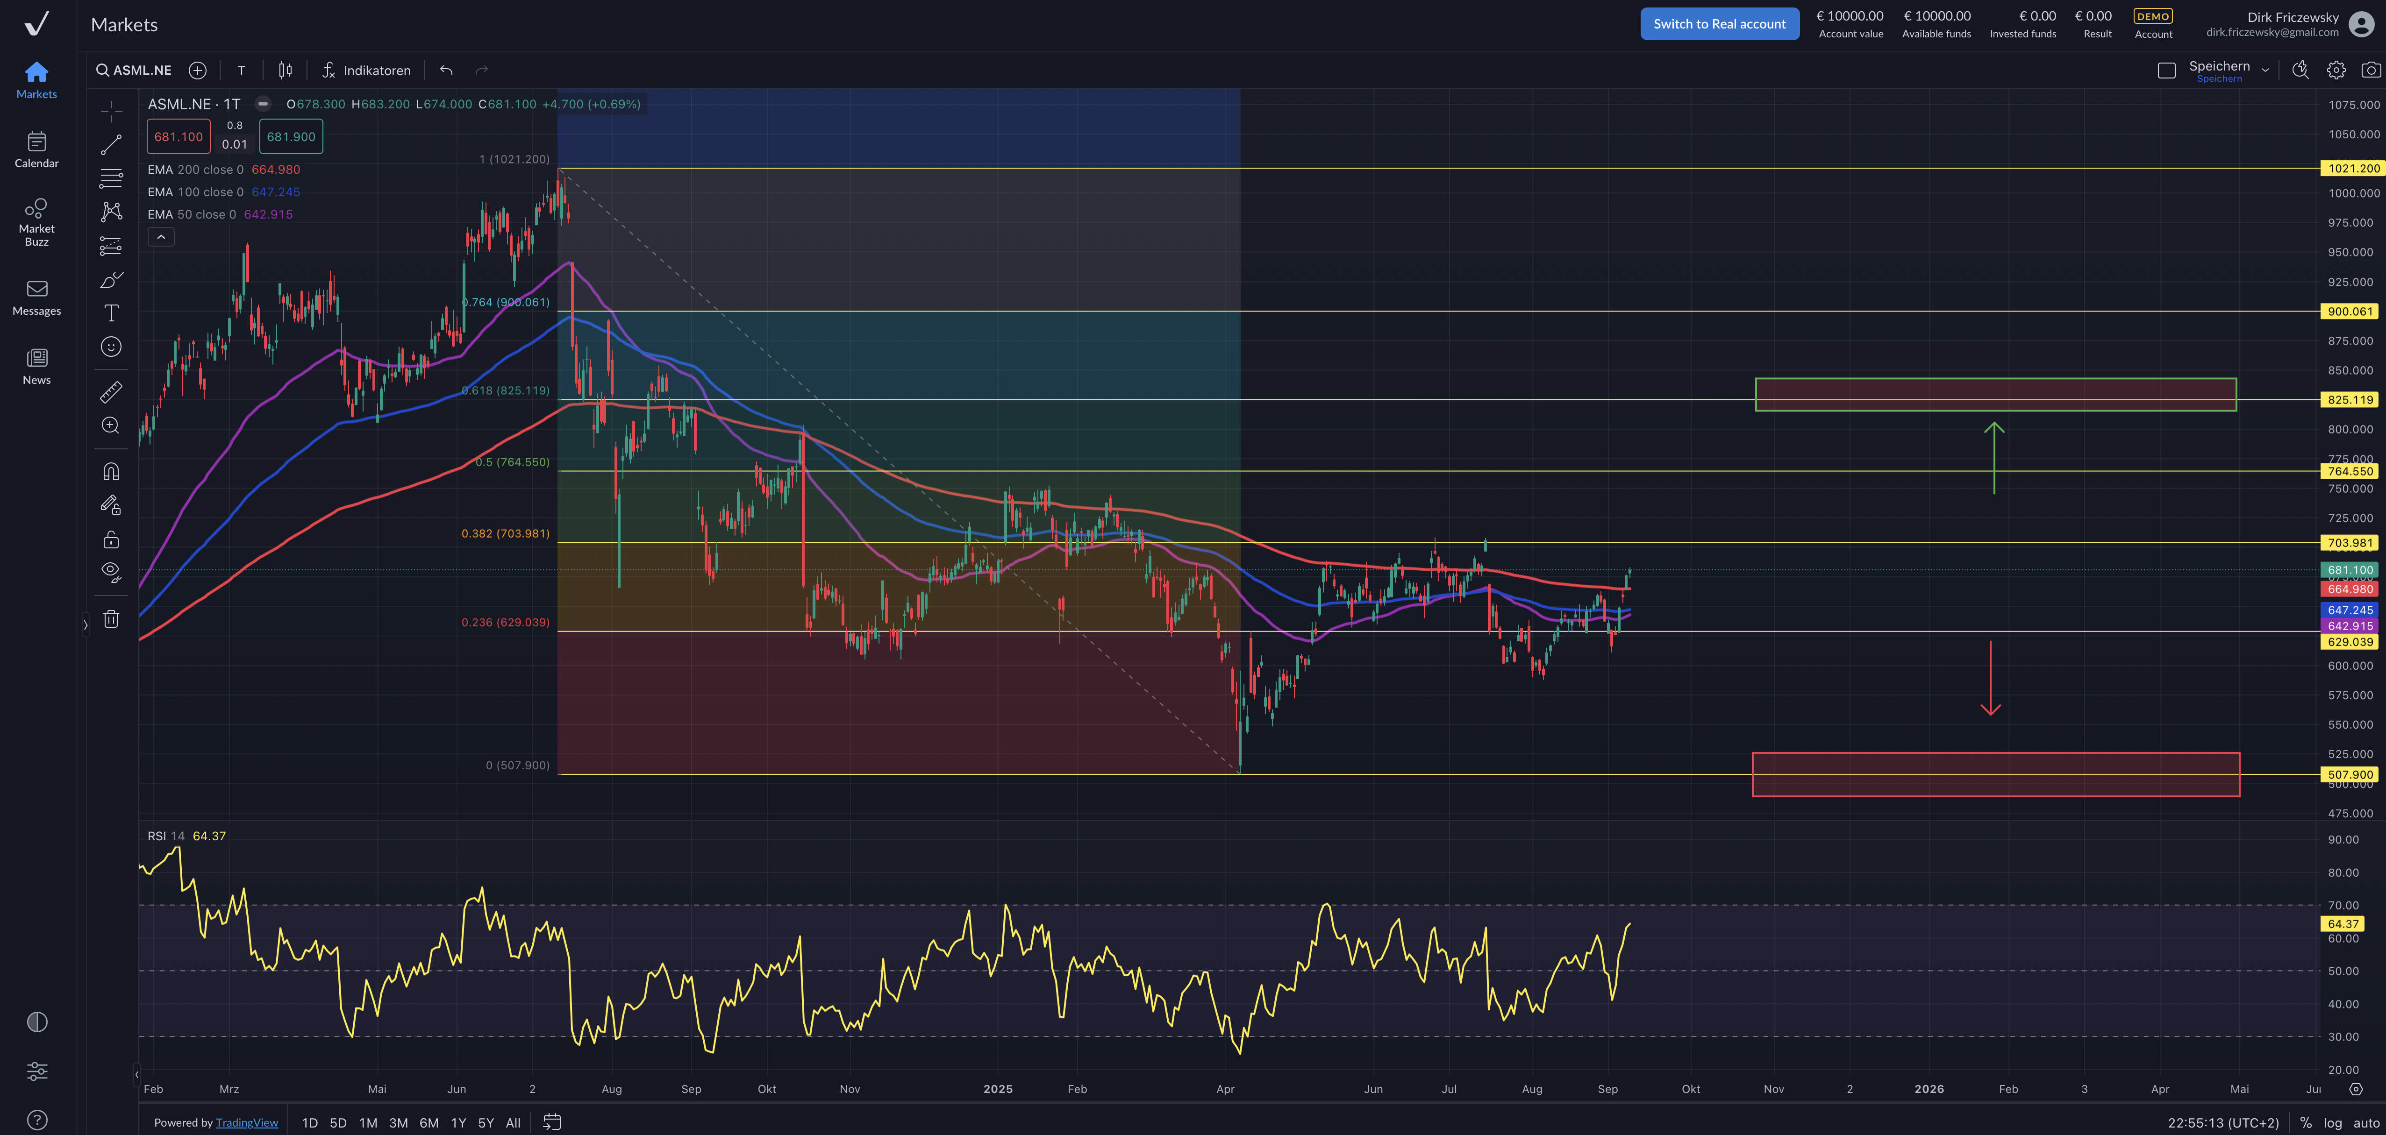Open the Calendar section in sidebar
Screen dimensions: 2386x1135
click(37, 150)
